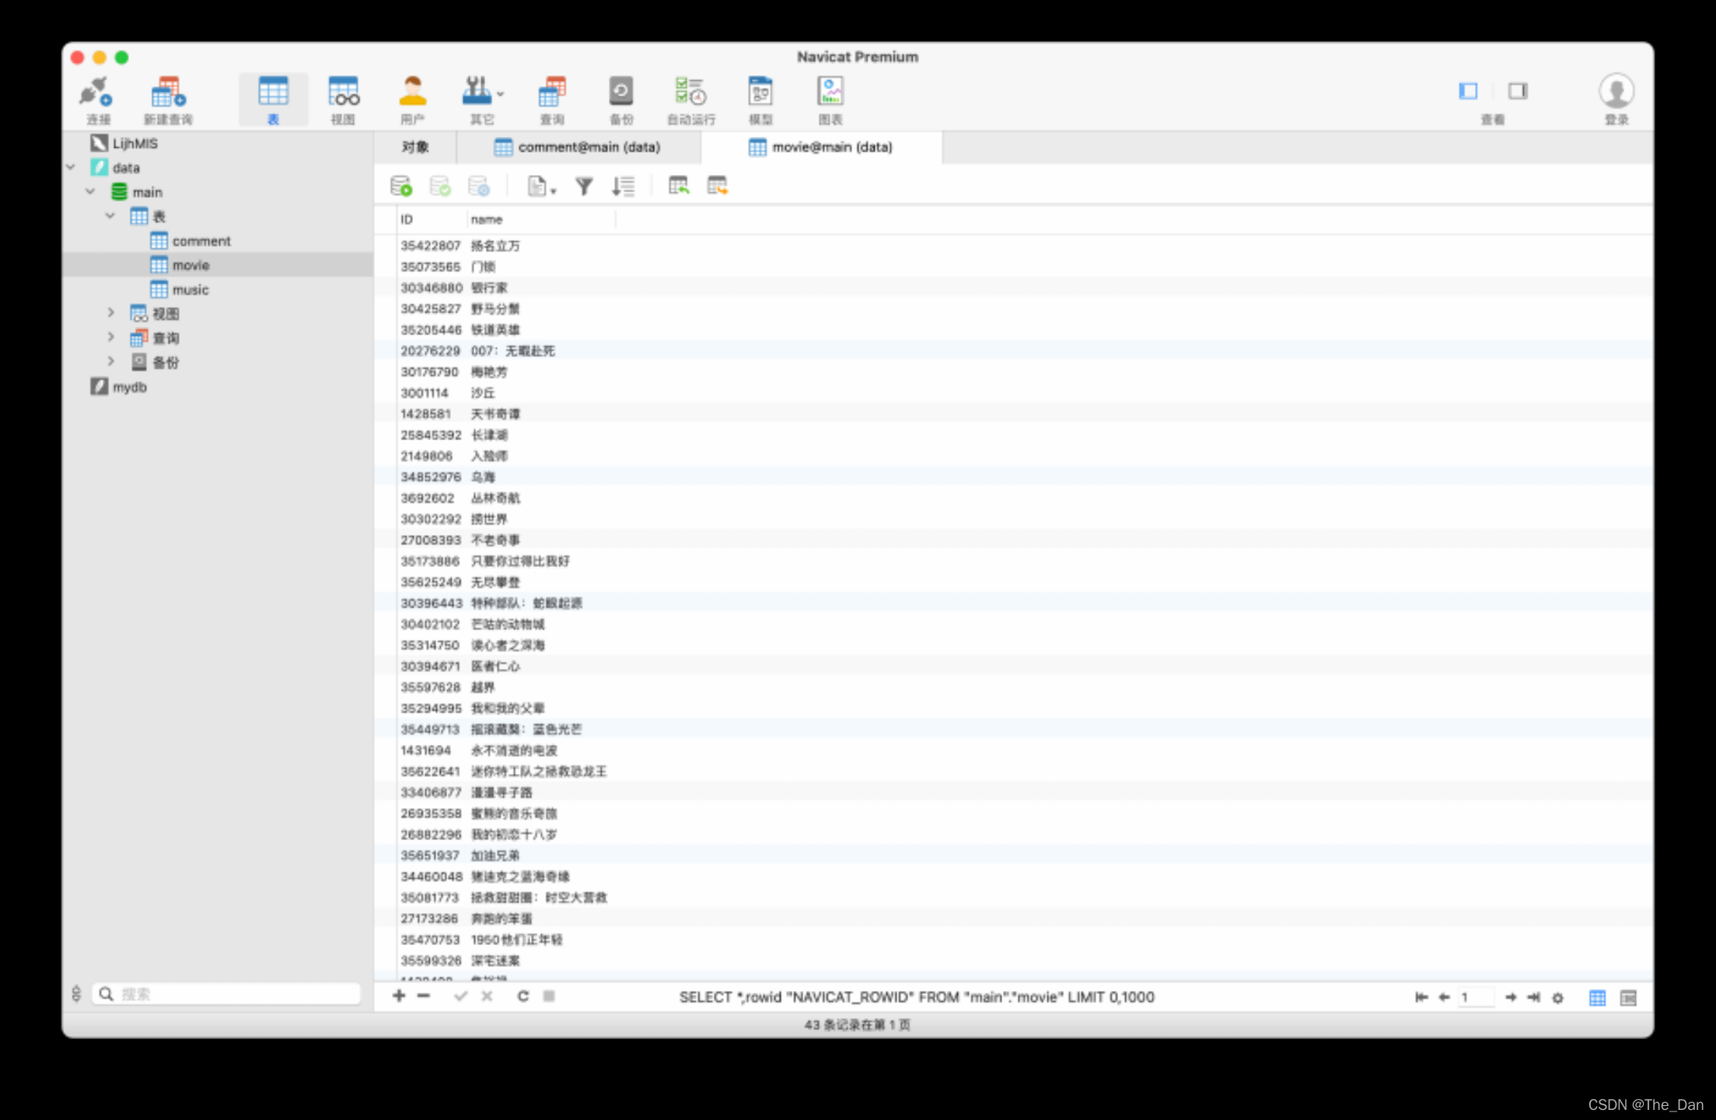Select the movie@main (data) tab
Image resolution: width=1716 pixels, height=1120 pixels.
[x=821, y=147]
